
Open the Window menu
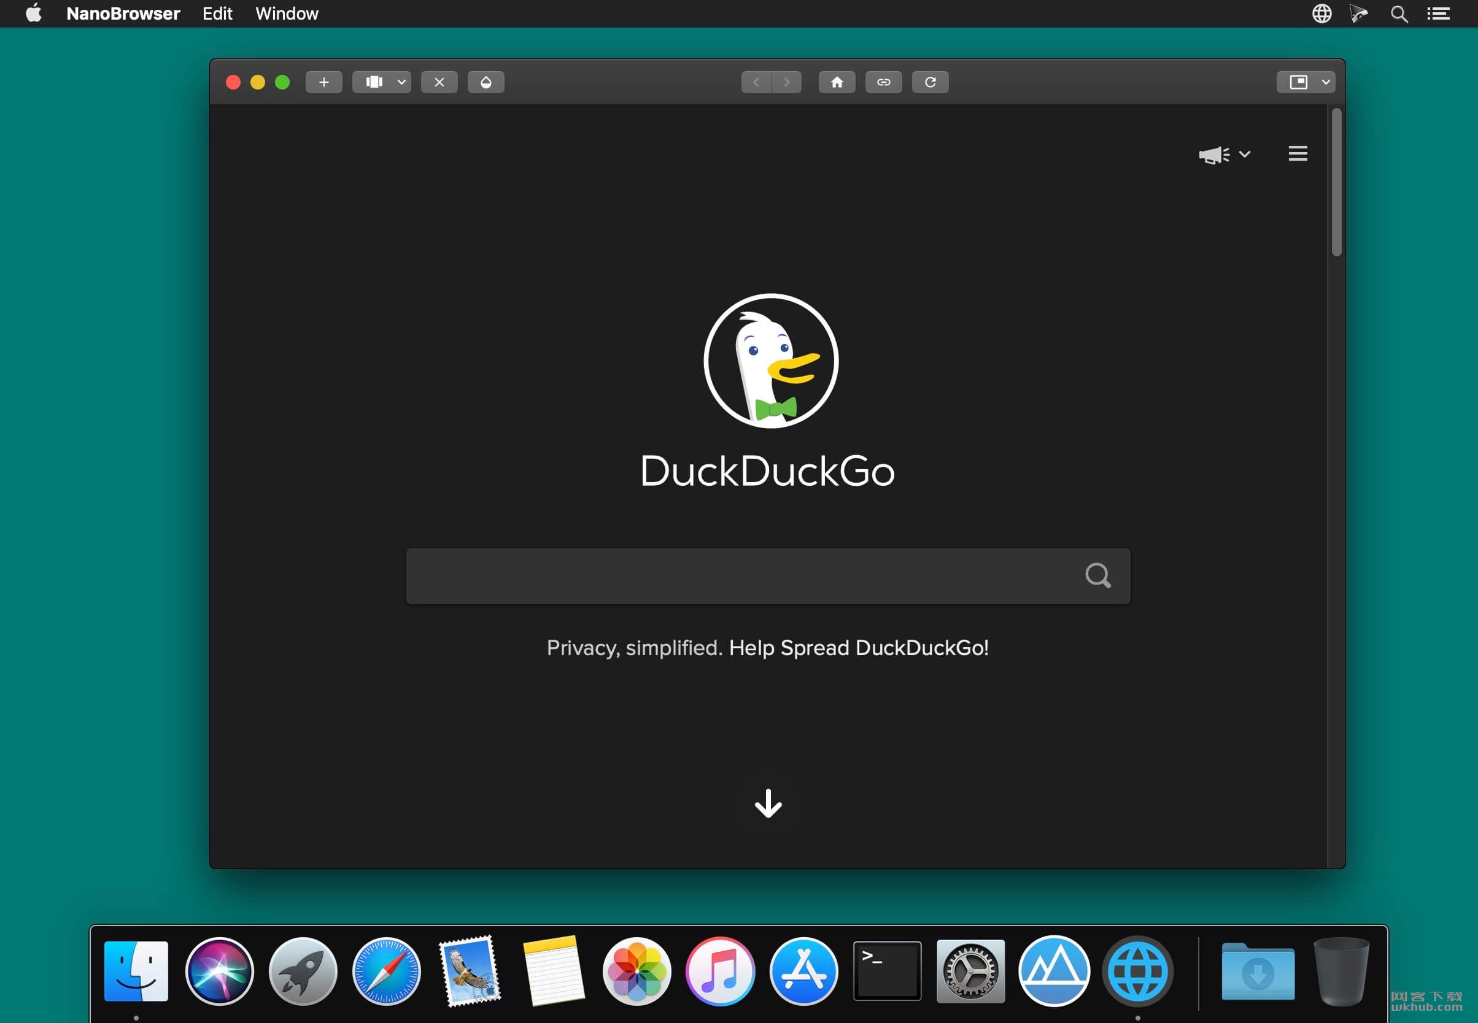(x=287, y=13)
